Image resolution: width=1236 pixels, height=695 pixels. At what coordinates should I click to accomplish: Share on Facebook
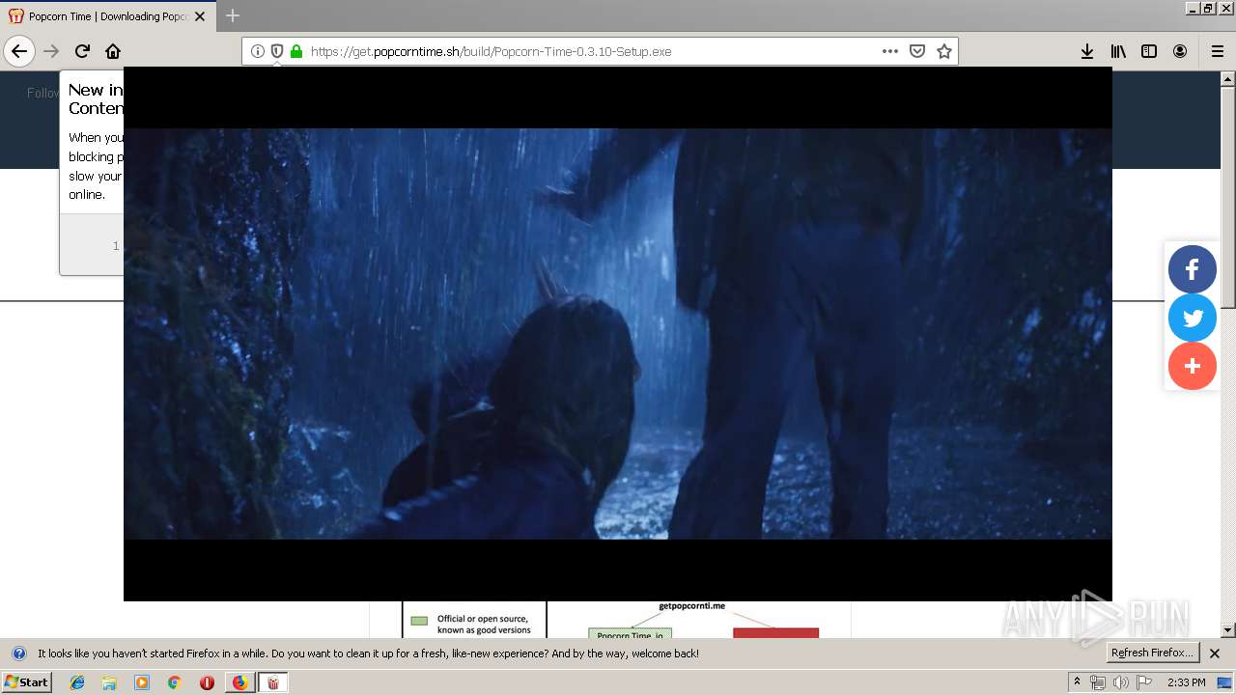(x=1193, y=269)
